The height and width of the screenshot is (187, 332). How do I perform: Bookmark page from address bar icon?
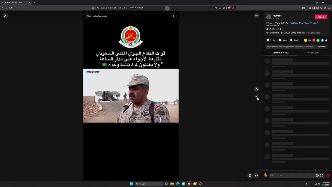coord(93,8)
